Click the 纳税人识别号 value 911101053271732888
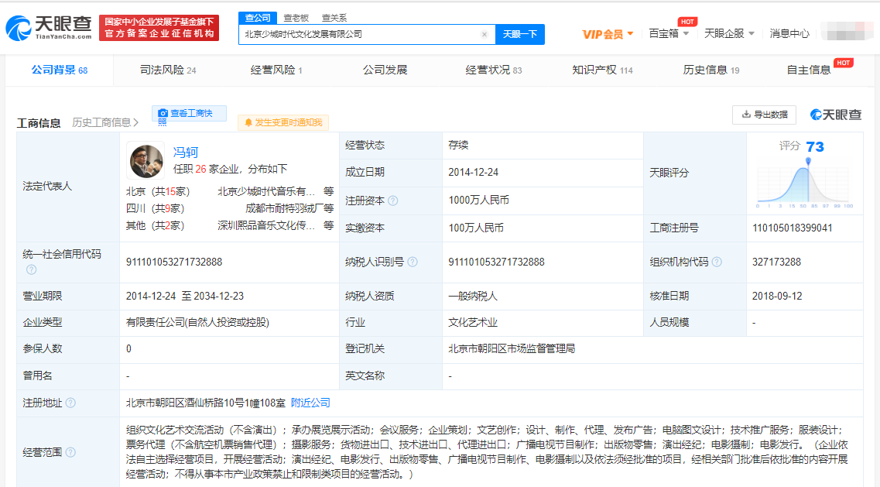 (x=496, y=262)
